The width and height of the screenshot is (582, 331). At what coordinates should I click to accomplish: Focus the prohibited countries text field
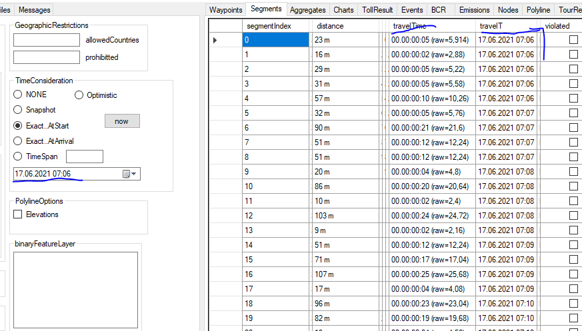[47, 57]
